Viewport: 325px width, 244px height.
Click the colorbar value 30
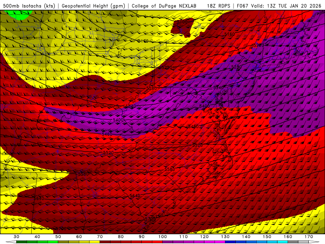coord(16,237)
